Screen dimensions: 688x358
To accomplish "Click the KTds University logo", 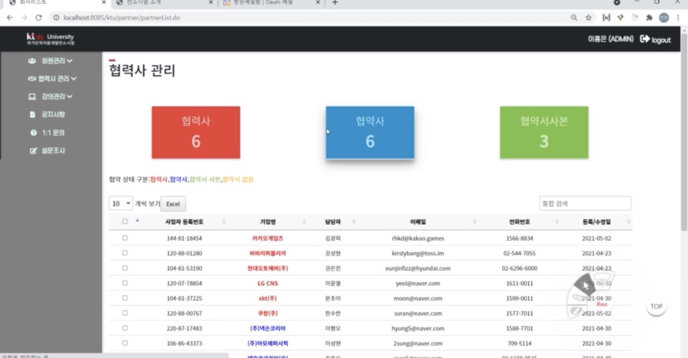I will coord(51,39).
